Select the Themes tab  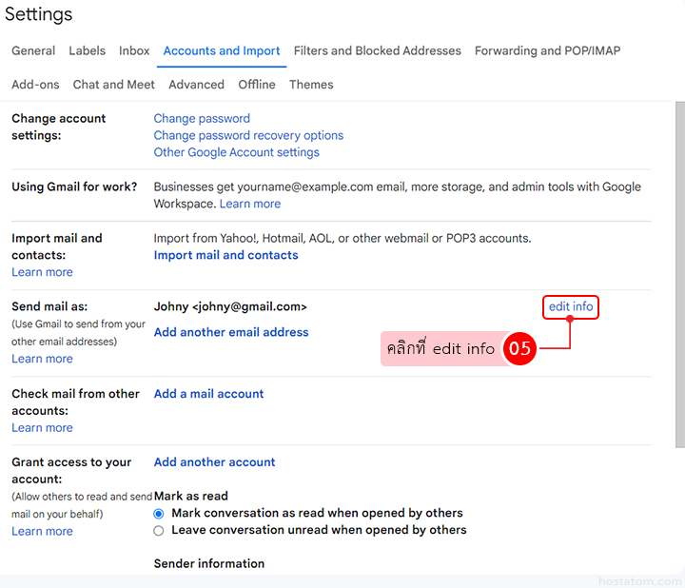coord(311,85)
